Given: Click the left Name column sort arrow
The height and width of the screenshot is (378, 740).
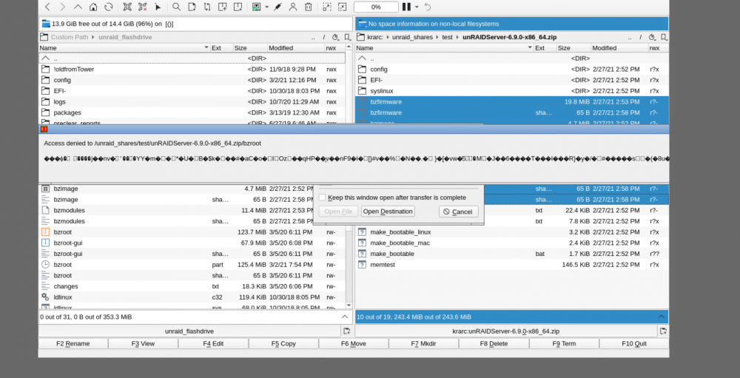Looking at the screenshot, I should pyautogui.click(x=206, y=47).
